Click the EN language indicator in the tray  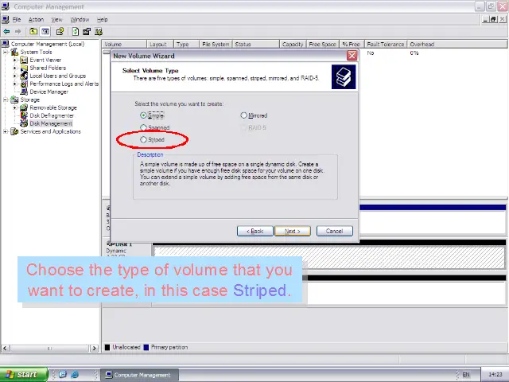tap(466, 375)
